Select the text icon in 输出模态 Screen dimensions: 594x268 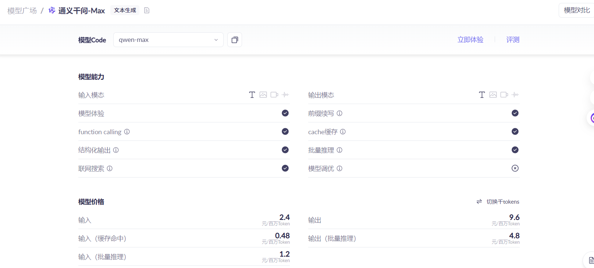pyautogui.click(x=482, y=95)
